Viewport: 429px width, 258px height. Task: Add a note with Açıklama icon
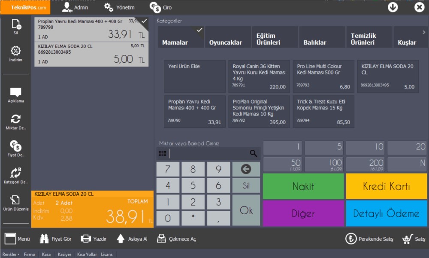click(15, 92)
